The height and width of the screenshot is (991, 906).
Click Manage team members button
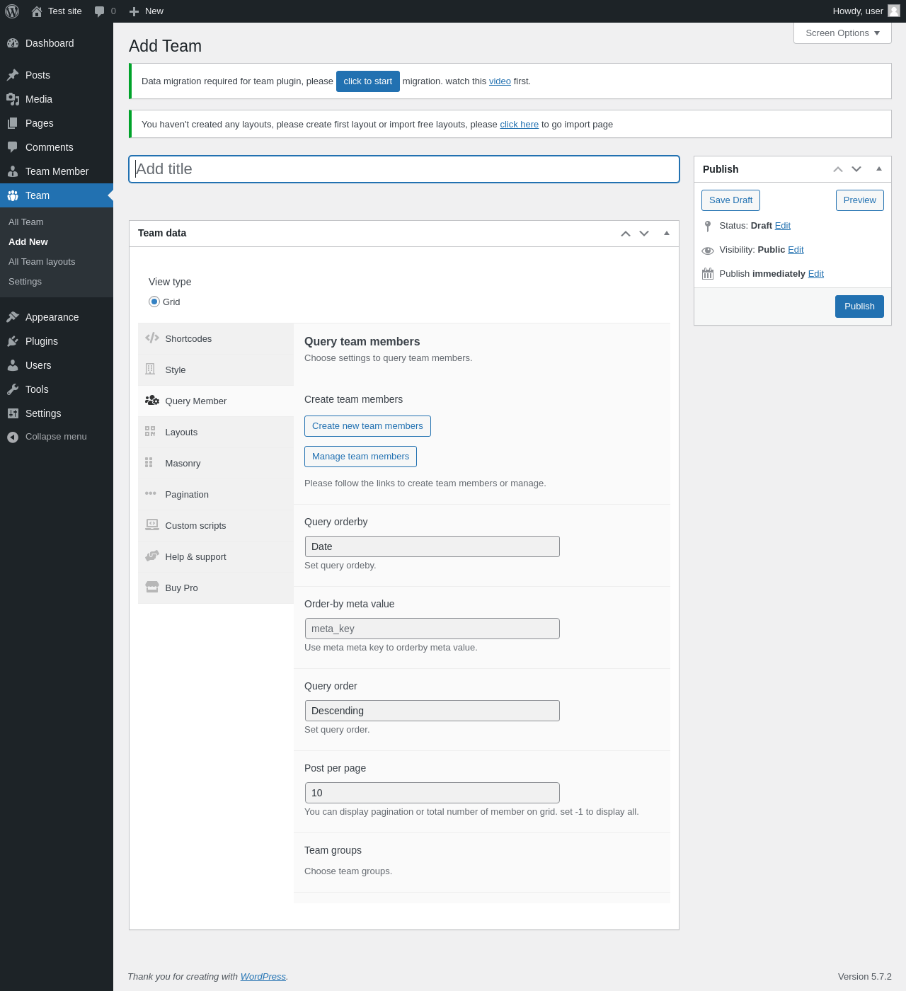tap(360, 457)
